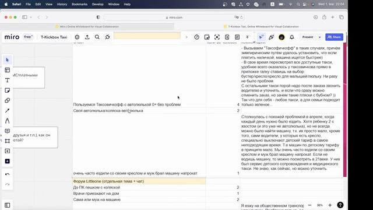The height and width of the screenshot is (210, 373).
Task: Zoom out with the minus button
Action: click(x=309, y=205)
